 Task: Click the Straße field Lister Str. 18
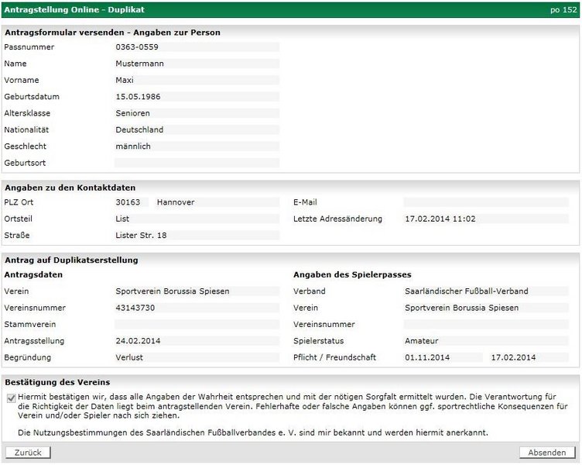[x=197, y=236]
